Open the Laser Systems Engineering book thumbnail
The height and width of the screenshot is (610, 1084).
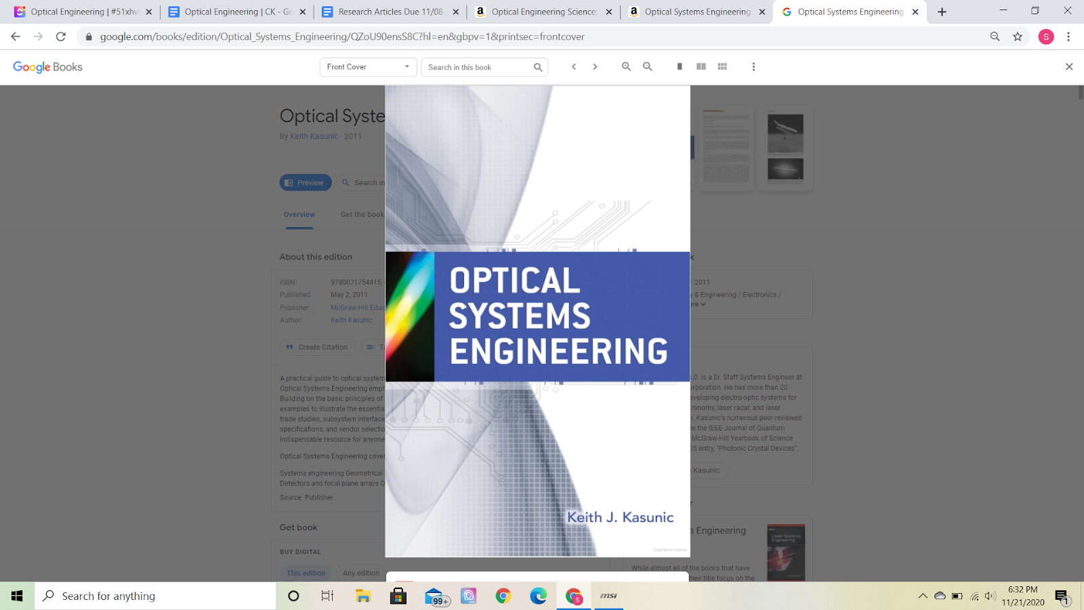(x=786, y=552)
